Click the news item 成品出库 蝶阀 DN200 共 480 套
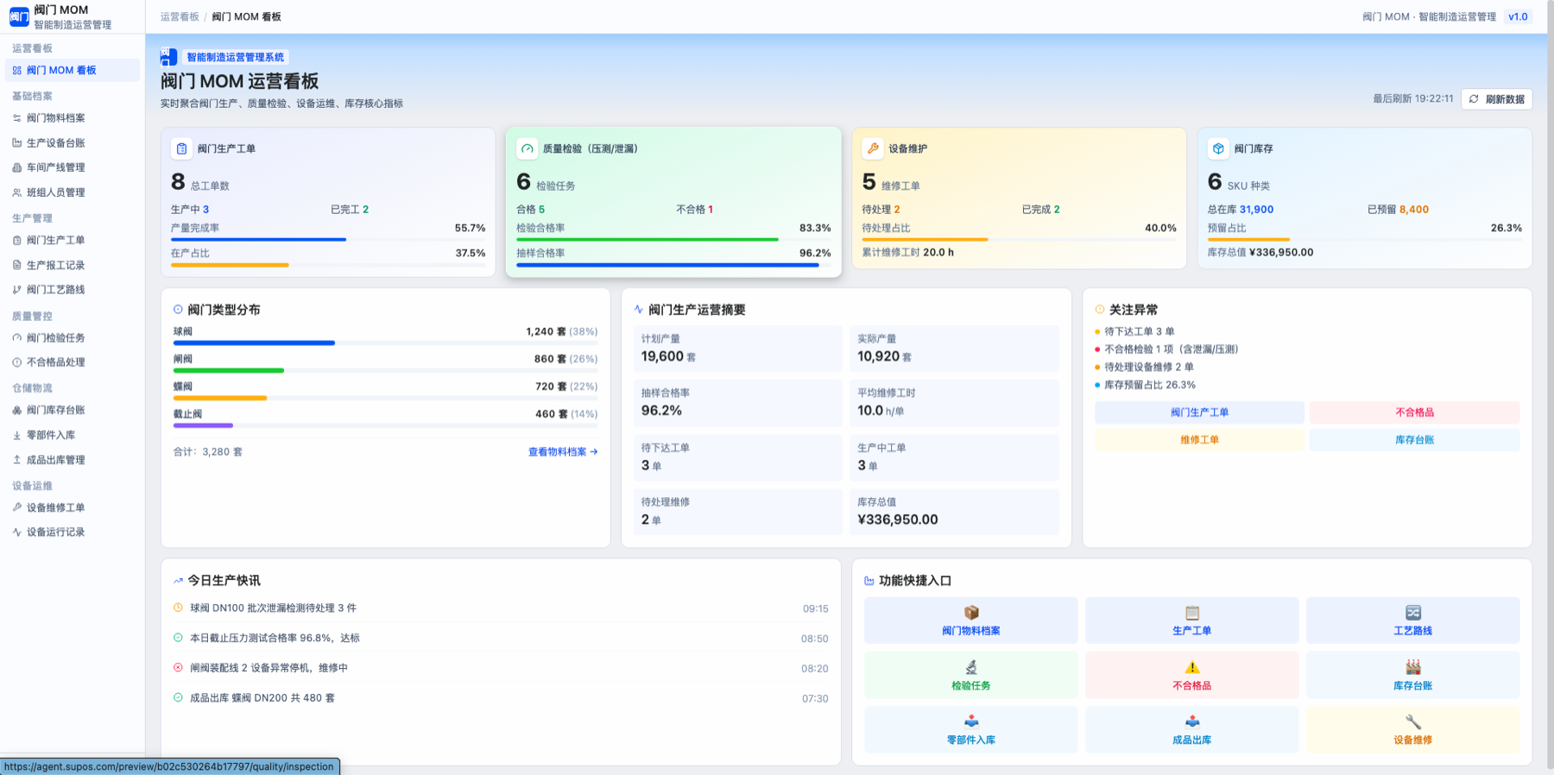Screen dimensions: 1554x775 click(x=501, y=698)
